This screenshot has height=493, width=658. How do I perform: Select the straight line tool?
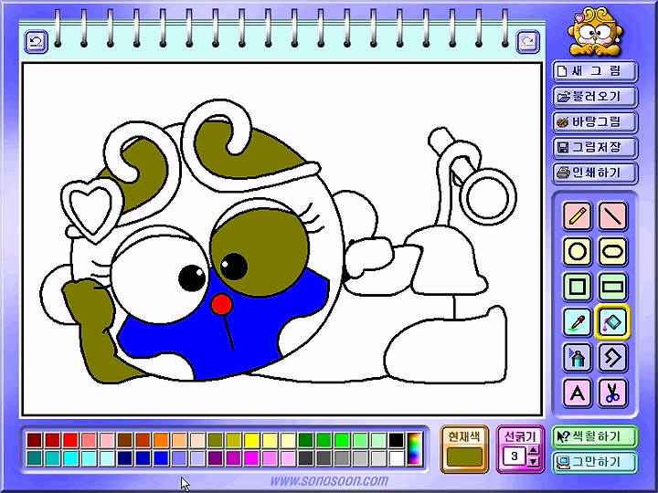(612, 215)
